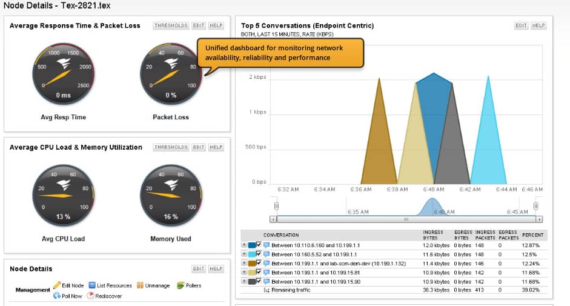Click the chart scrollbar right arrow

540,219
